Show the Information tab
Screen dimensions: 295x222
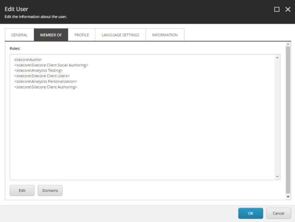pos(164,35)
